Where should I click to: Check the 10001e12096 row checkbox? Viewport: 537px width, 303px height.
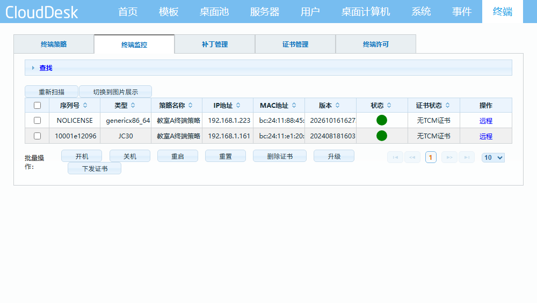pos(38,136)
